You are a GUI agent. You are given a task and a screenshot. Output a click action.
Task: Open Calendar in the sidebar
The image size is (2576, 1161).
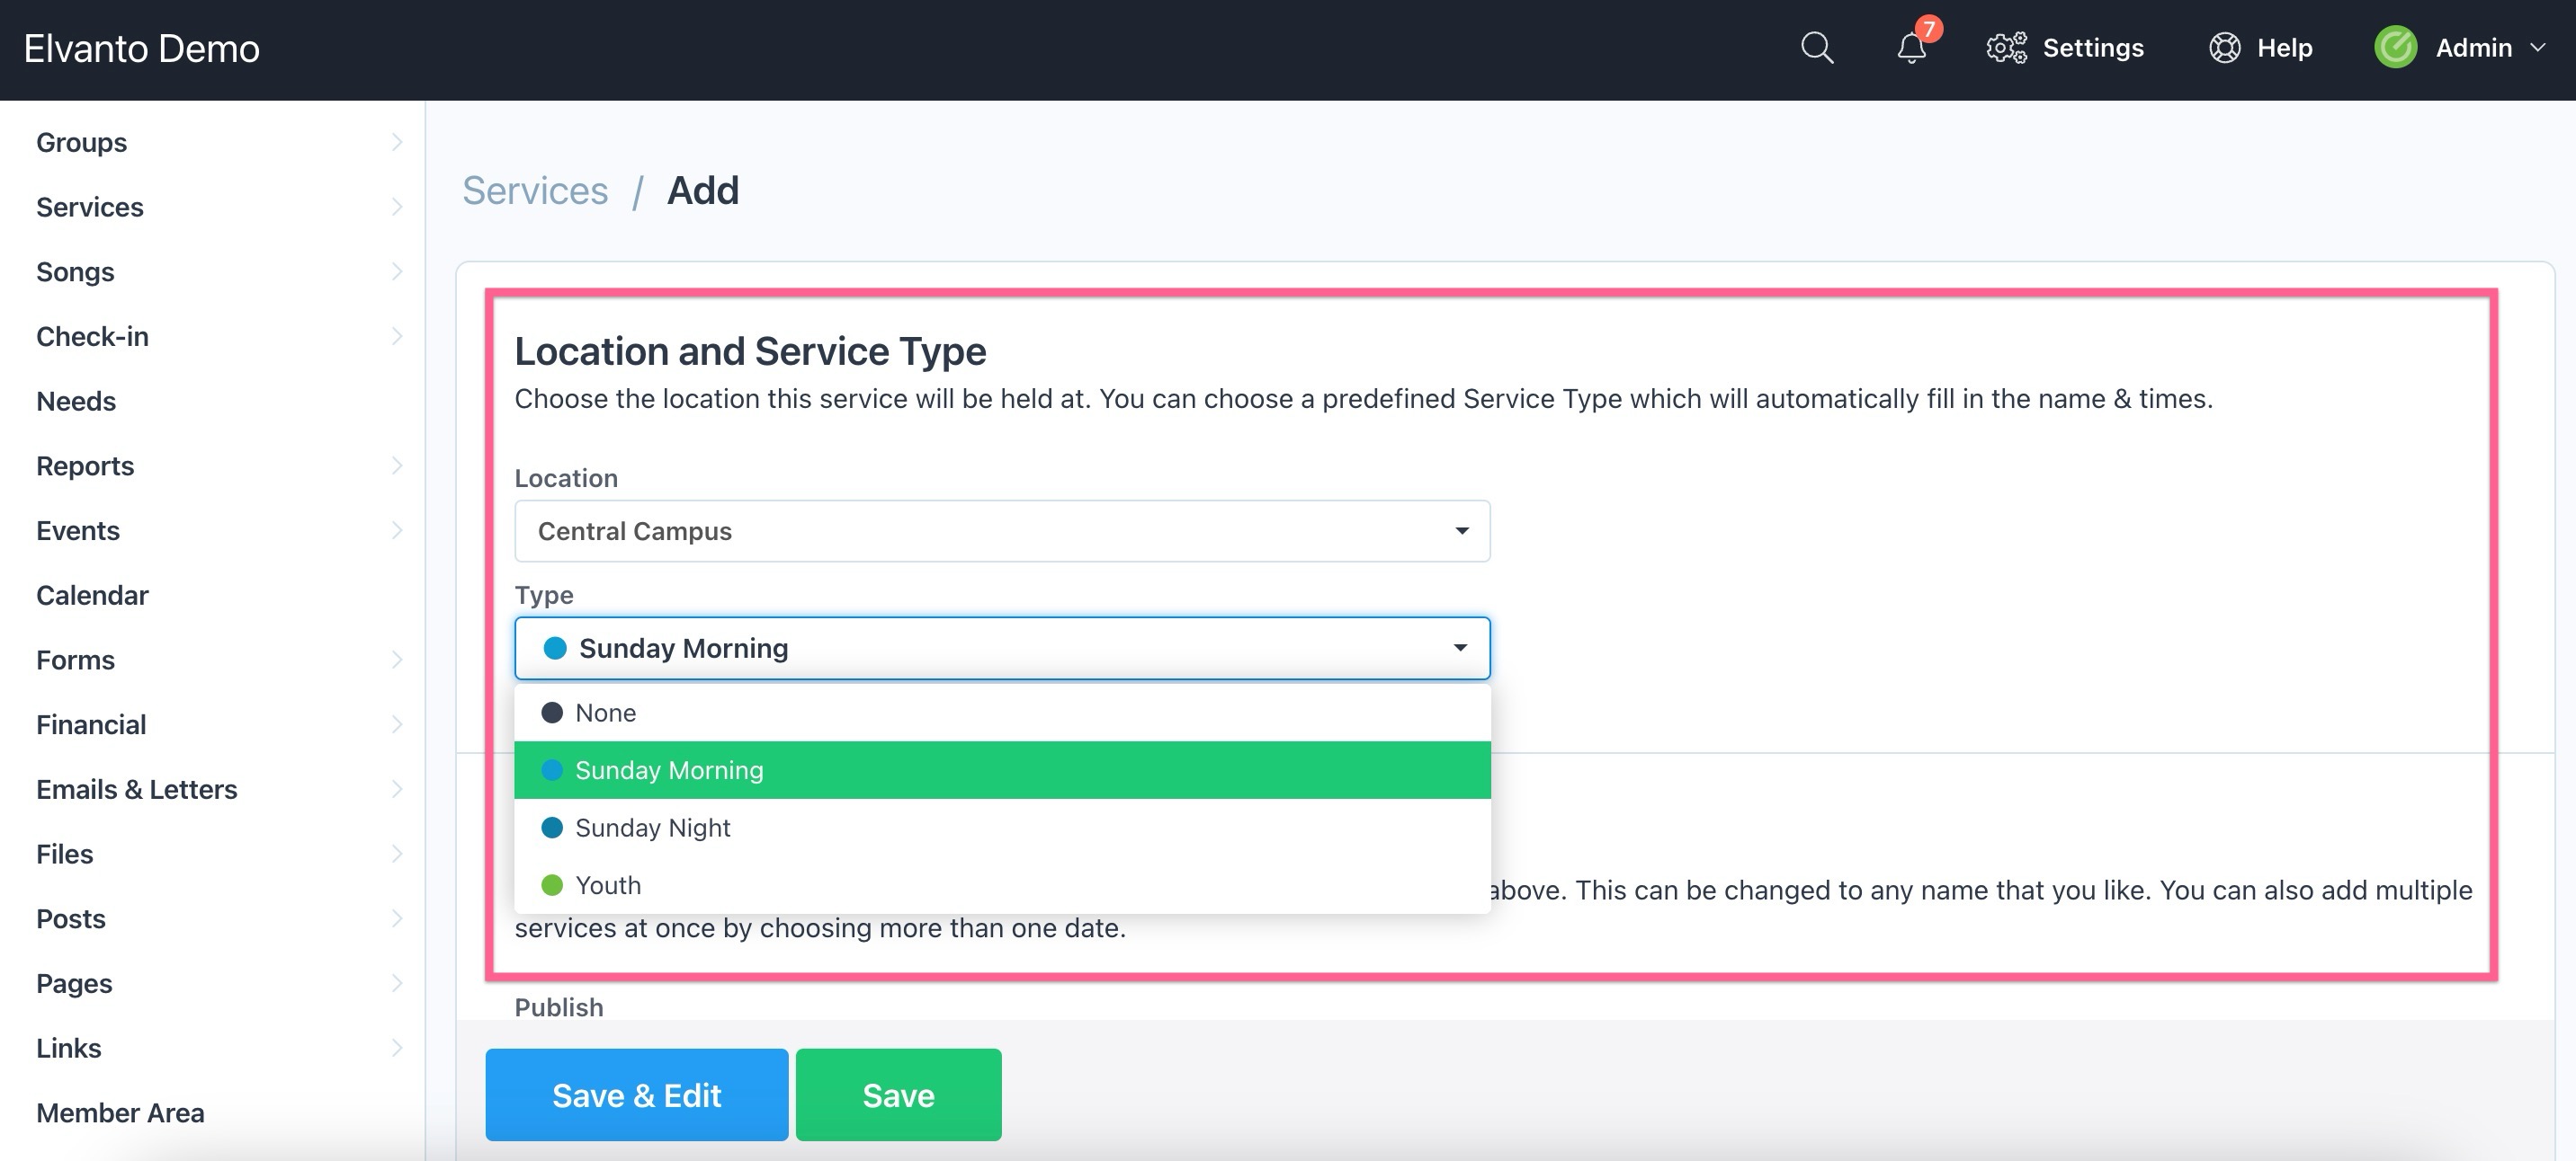[x=92, y=596]
